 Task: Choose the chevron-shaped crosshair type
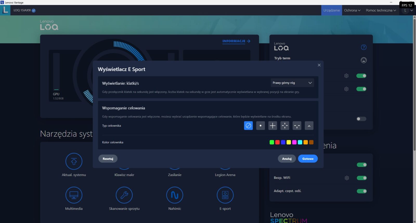point(309,126)
